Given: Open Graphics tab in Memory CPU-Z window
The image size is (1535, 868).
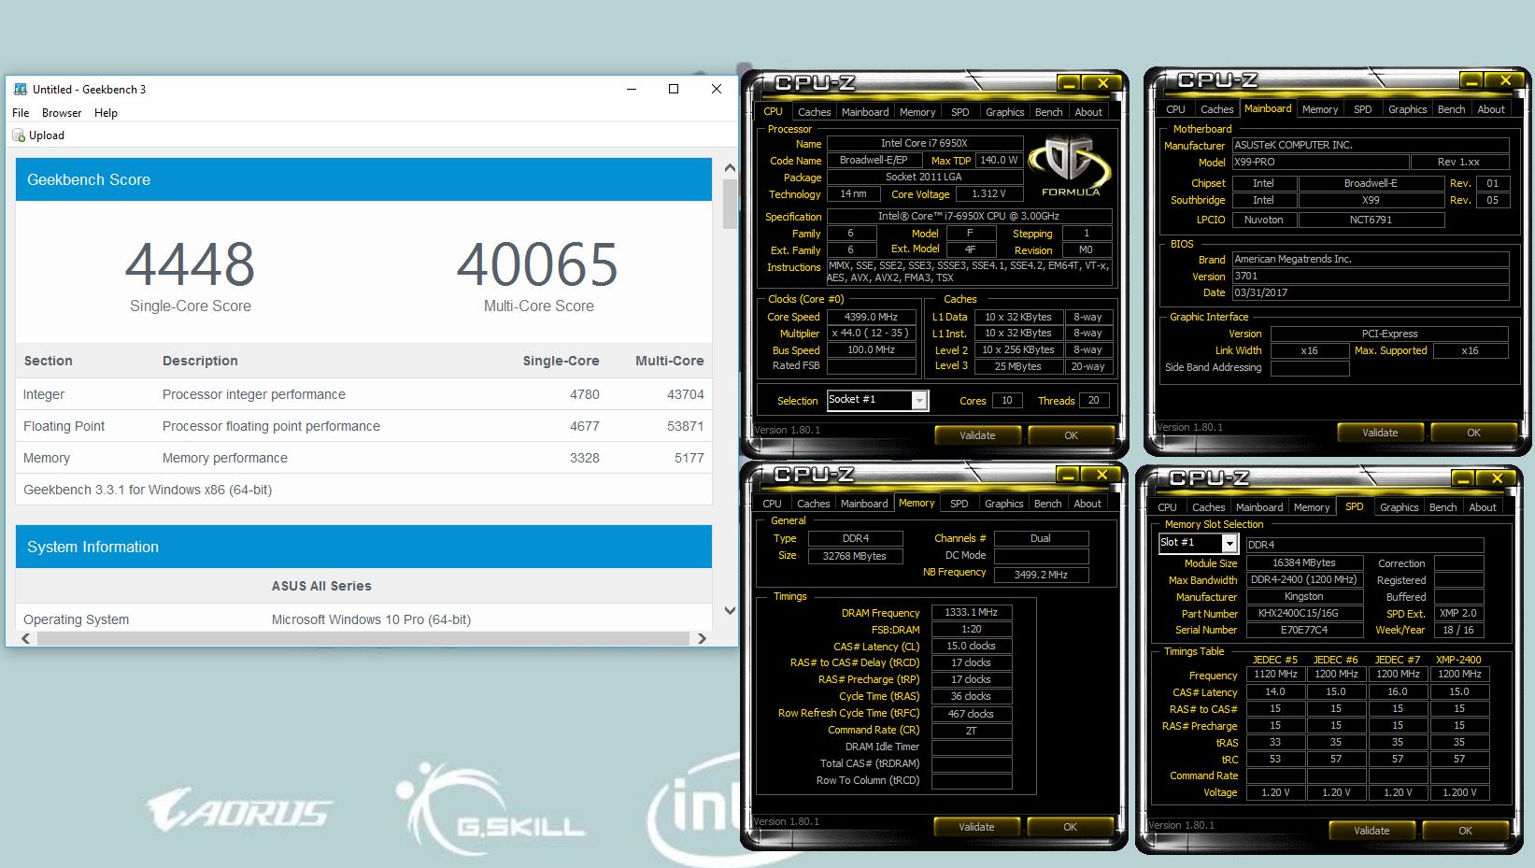Looking at the screenshot, I should point(1004,504).
